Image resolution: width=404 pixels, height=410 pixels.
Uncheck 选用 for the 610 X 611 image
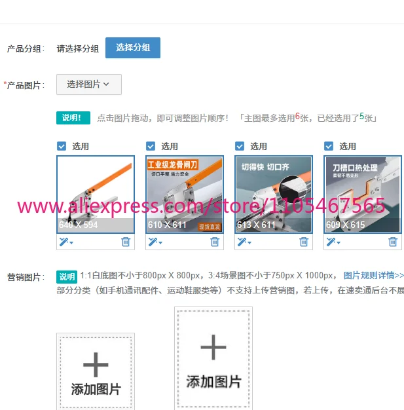(x=151, y=146)
